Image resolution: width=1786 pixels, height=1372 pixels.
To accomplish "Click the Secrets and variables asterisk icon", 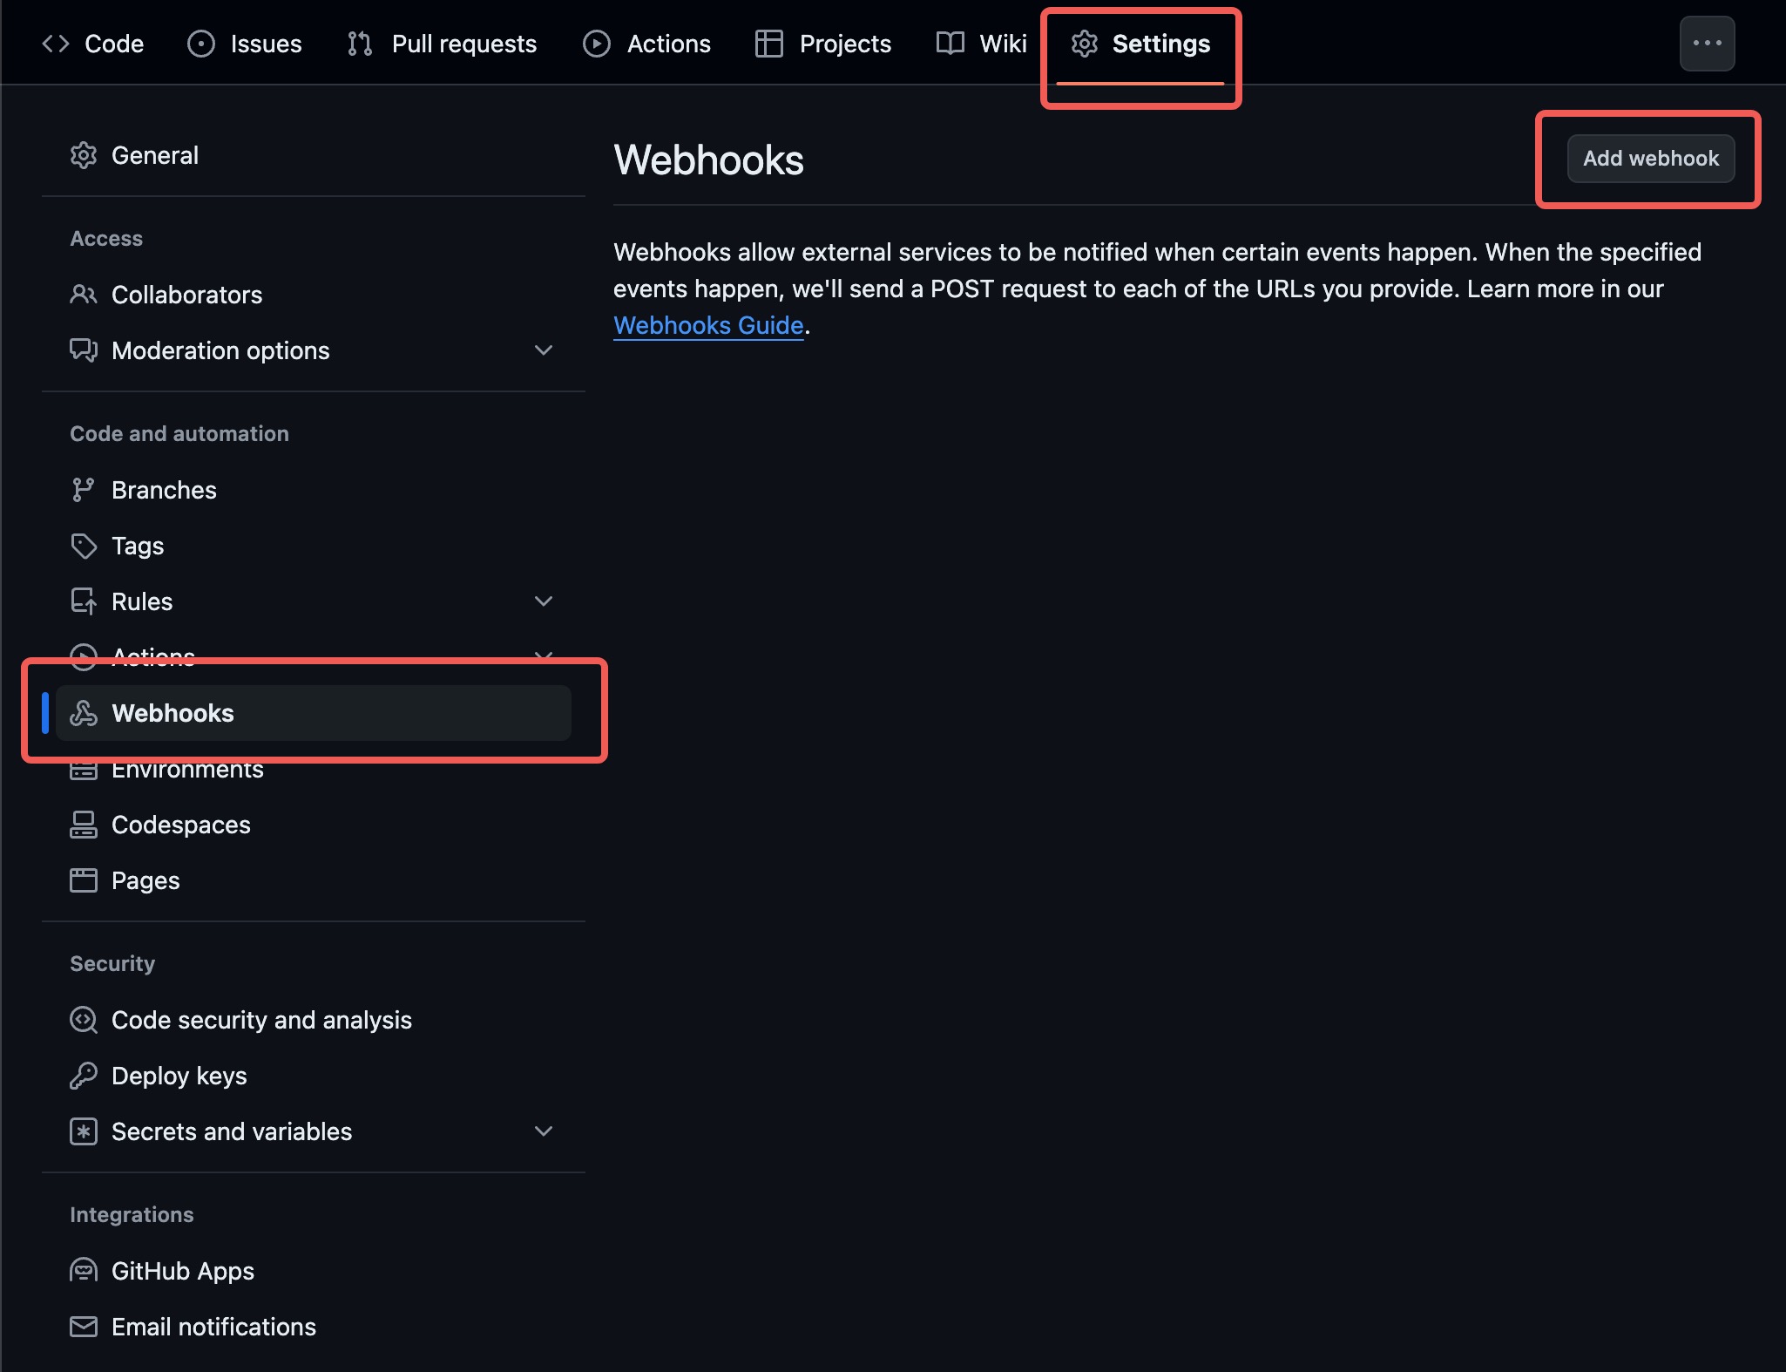I will pos(84,1131).
